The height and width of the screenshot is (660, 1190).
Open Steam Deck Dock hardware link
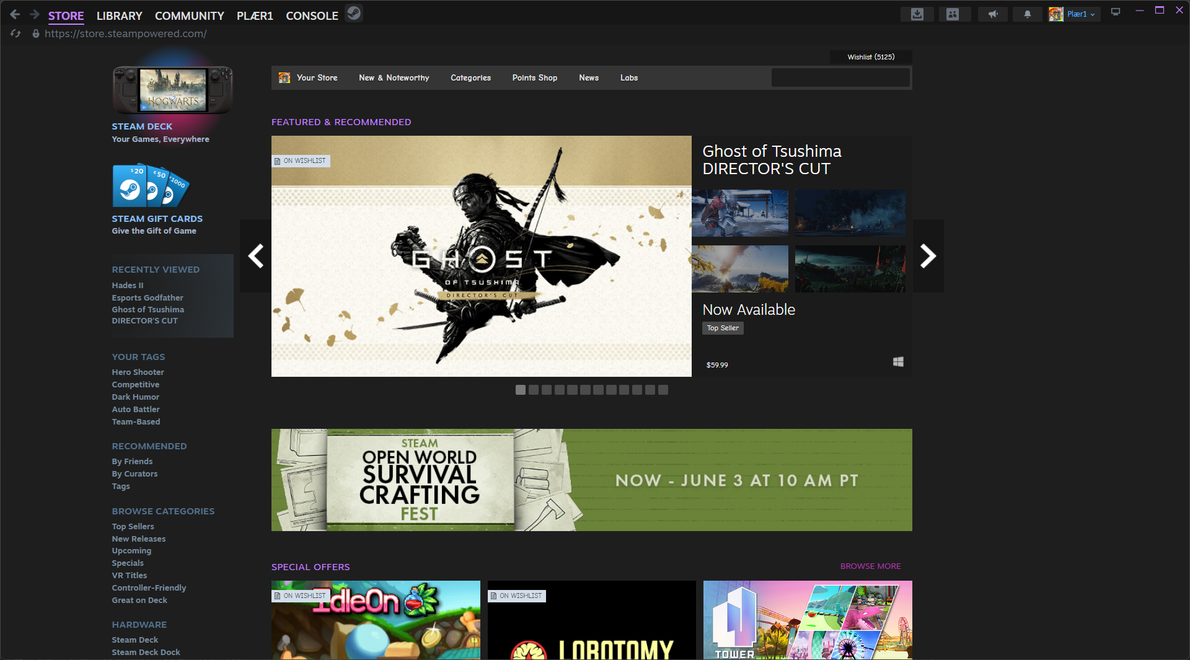(x=146, y=653)
